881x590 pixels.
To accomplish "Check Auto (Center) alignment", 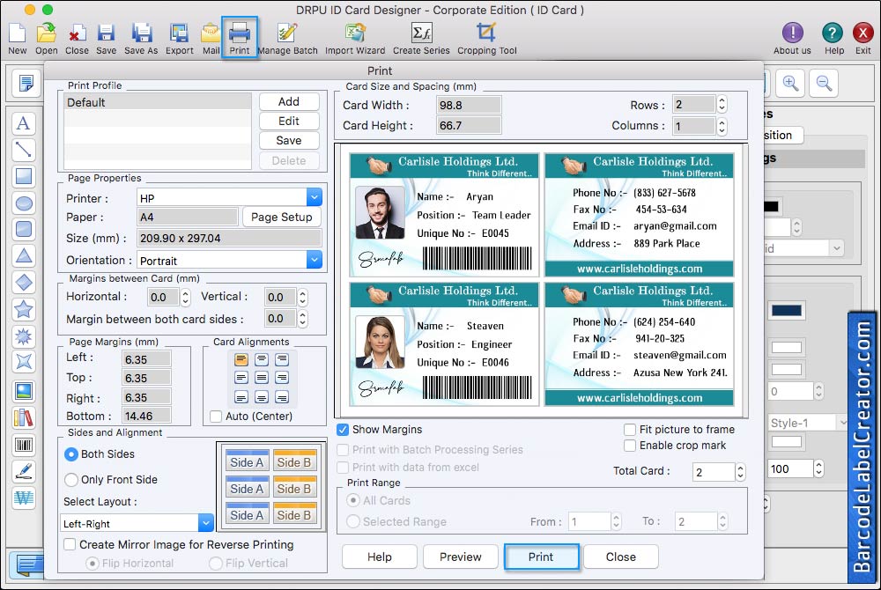I will pyautogui.click(x=215, y=416).
